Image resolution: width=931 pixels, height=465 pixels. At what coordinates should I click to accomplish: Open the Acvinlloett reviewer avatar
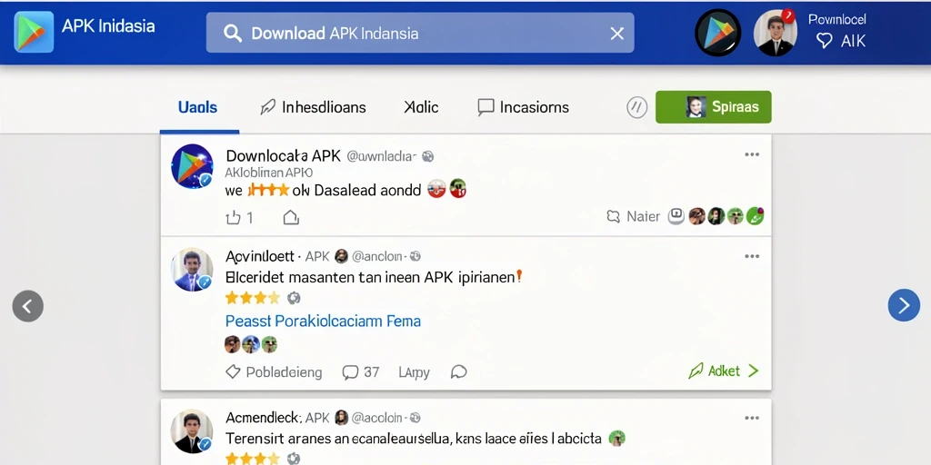tap(192, 269)
